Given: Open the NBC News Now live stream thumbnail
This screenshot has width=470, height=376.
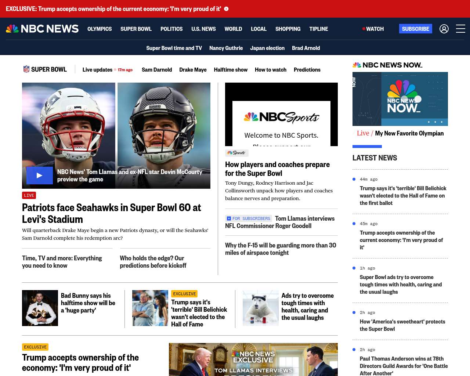Looking at the screenshot, I should 400,99.
